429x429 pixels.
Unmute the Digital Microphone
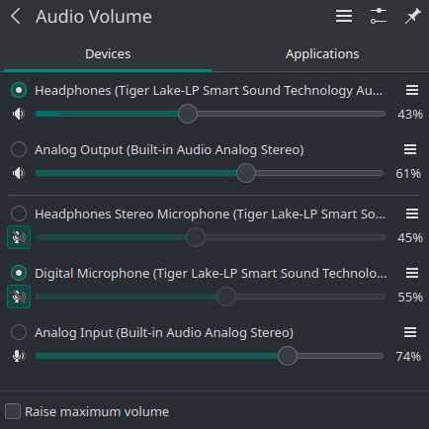(19, 297)
